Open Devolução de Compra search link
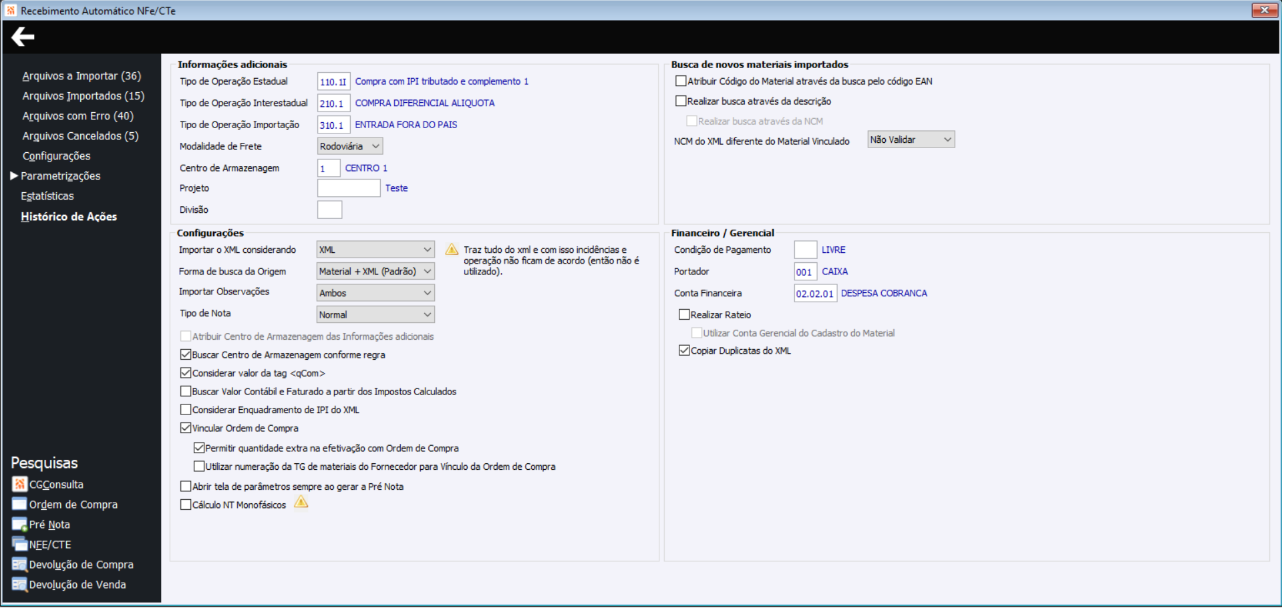The image size is (1282, 608). tap(82, 565)
